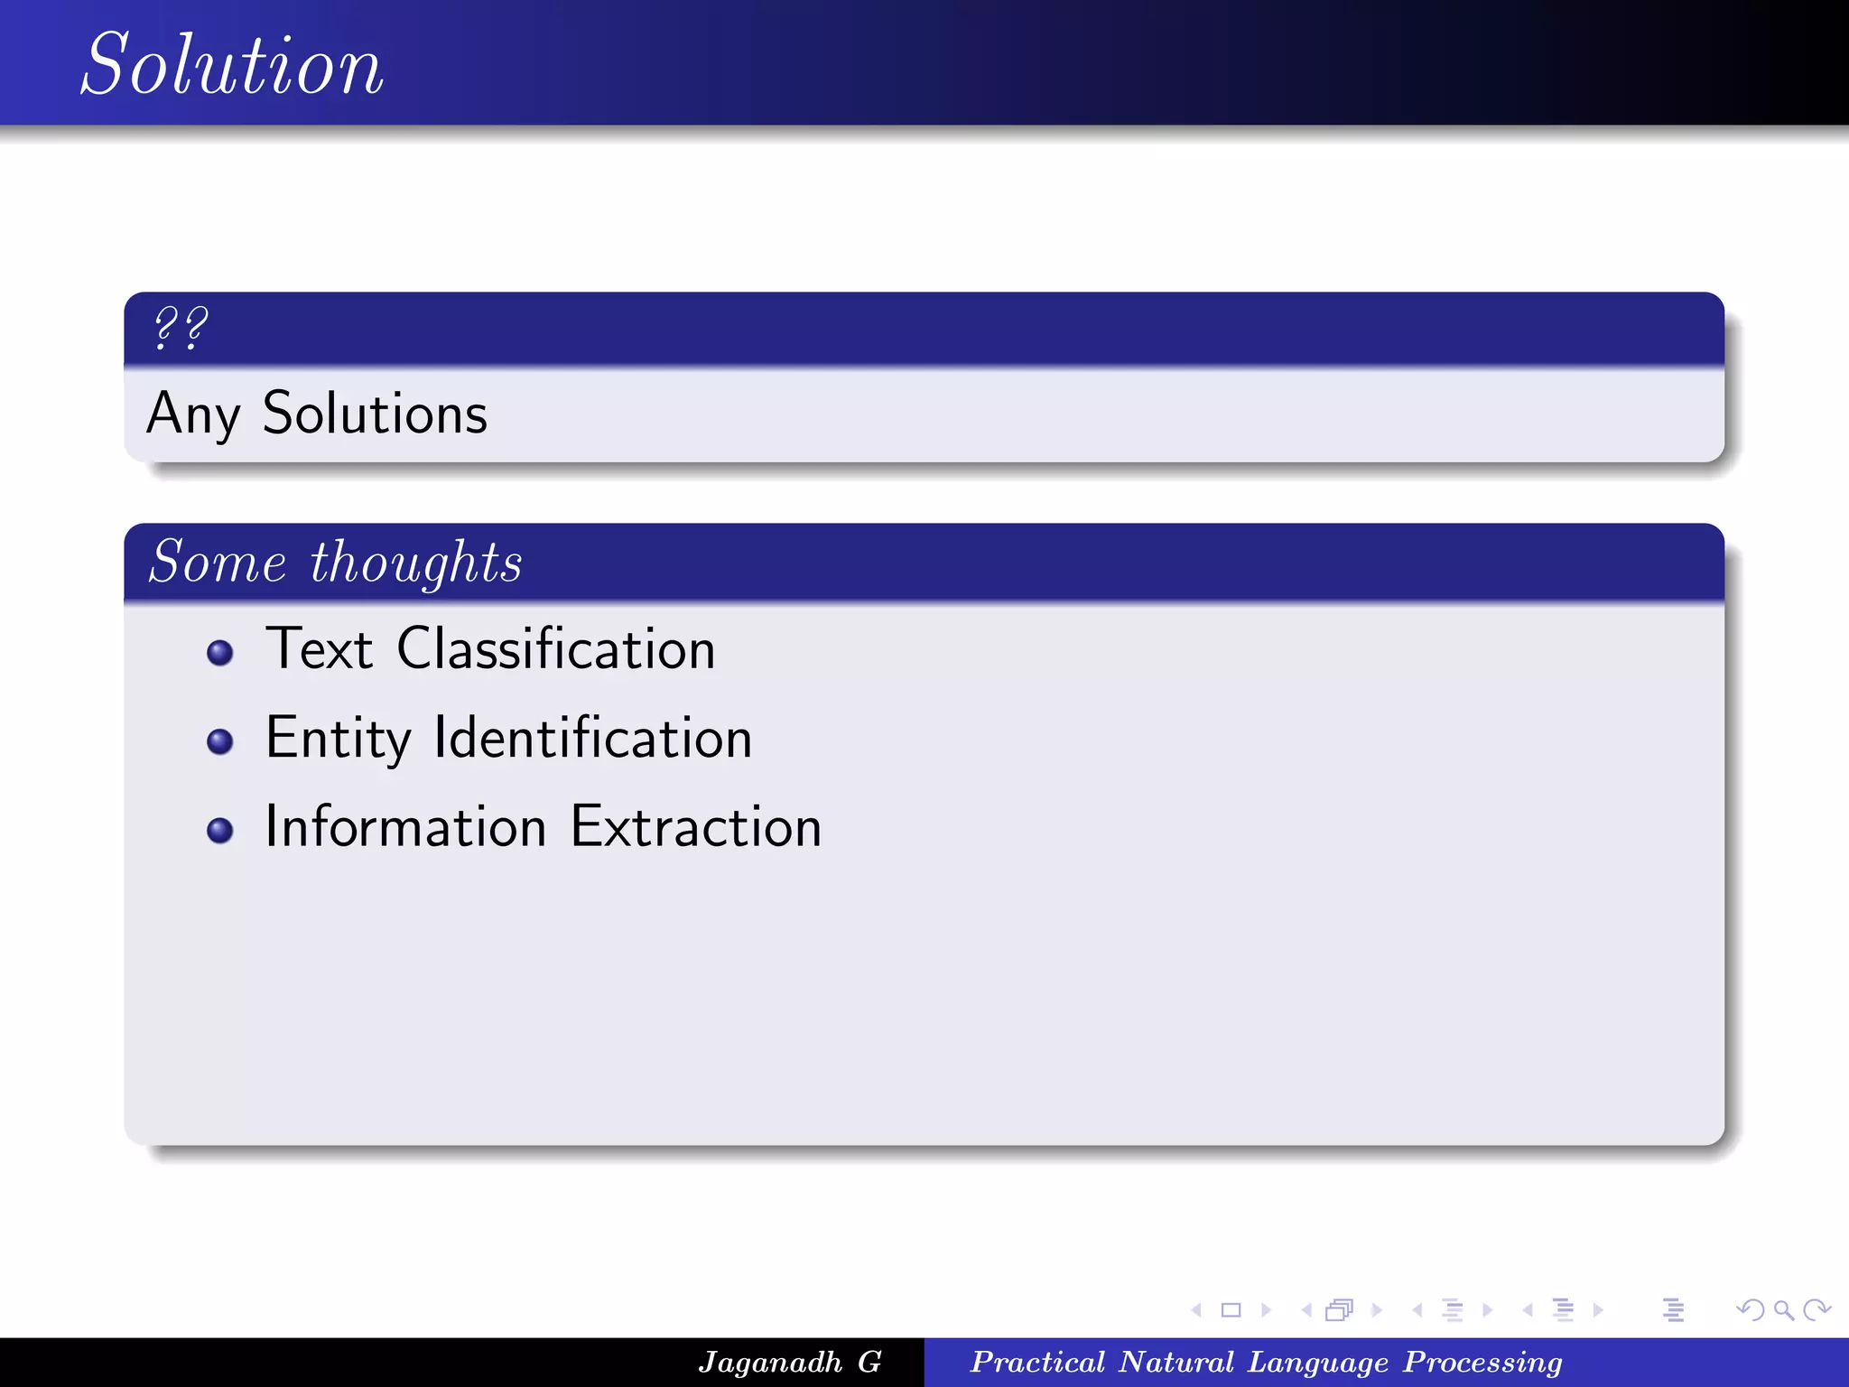Click the go-back curved arrow icon
The image size is (1849, 1387).
pyautogui.click(x=1751, y=1309)
